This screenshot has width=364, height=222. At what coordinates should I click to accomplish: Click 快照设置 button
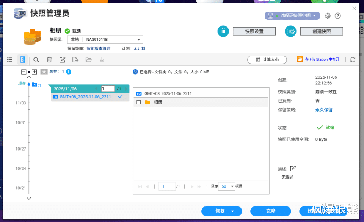254,31
